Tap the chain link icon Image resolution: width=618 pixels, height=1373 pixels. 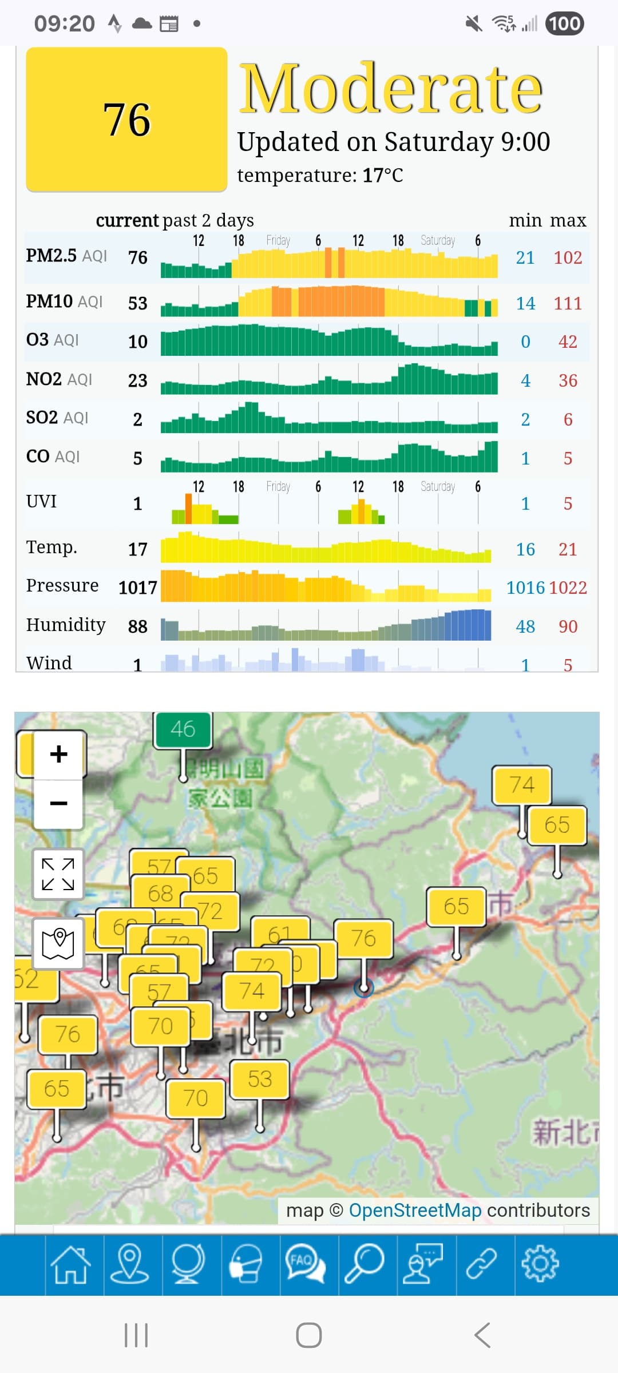tap(482, 1264)
